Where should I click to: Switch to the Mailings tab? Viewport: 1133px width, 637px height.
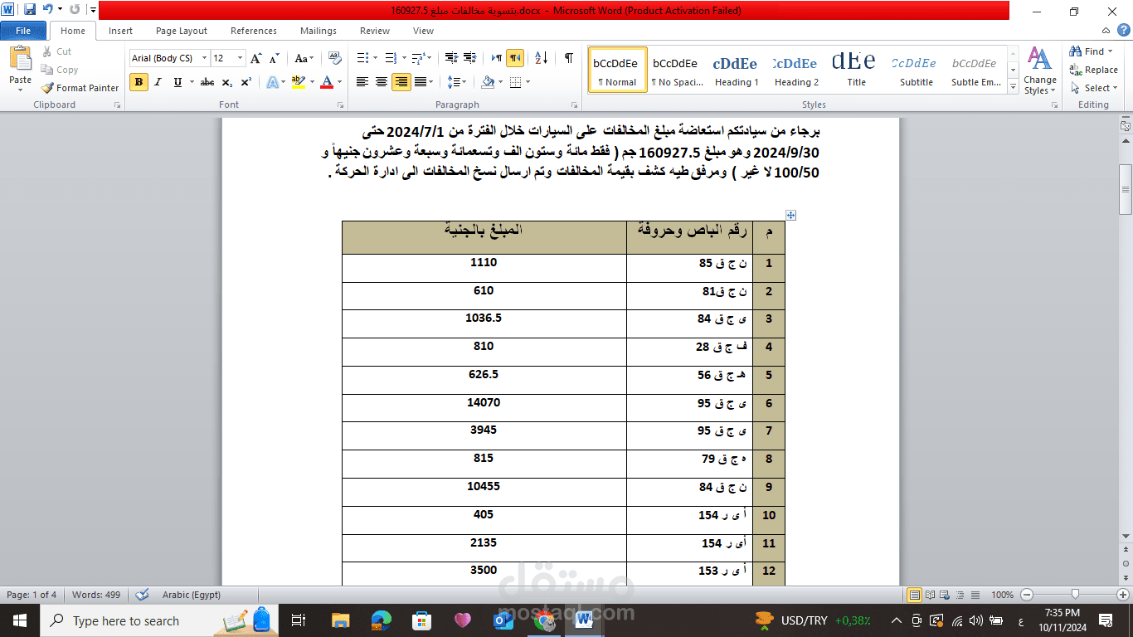[318, 31]
